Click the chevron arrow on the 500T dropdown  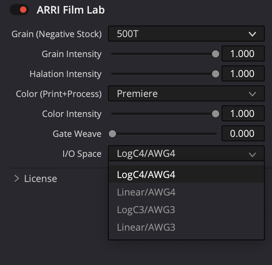(x=252, y=34)
